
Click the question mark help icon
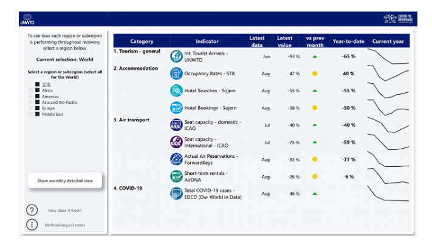[32, 210]
